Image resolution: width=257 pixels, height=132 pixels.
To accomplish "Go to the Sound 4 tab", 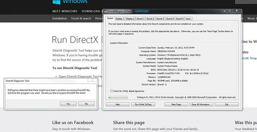I will pos(170,19).
